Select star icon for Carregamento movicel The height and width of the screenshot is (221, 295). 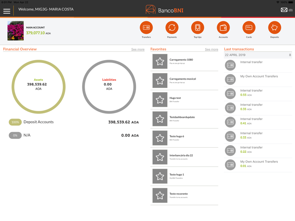click(160, 81)
